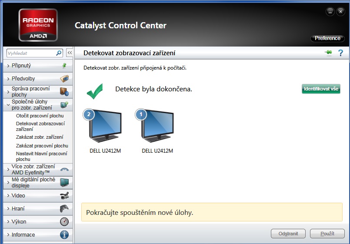Click the Hraní gamepad icon
The height and width of the screenshot is (244, 350).
click(64, 208)
